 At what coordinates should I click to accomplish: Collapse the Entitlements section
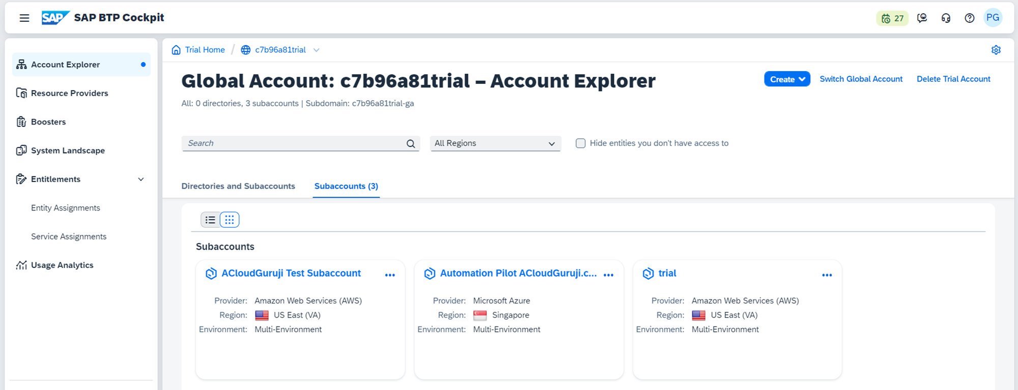point(141,179)
